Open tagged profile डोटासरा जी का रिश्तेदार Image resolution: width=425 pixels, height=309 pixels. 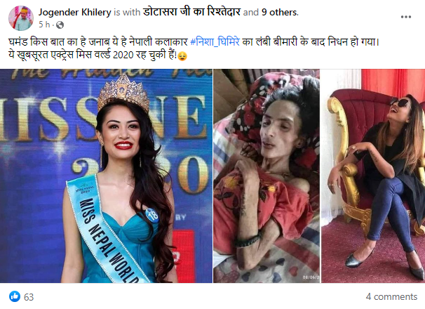click(x=191, y=12)
